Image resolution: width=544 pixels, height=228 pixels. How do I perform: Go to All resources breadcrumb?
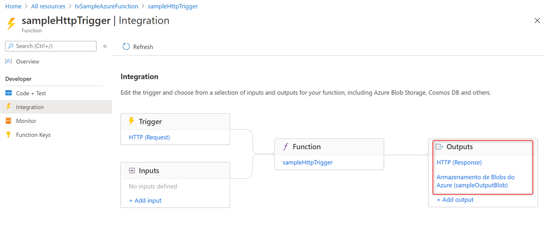(48, 6)
